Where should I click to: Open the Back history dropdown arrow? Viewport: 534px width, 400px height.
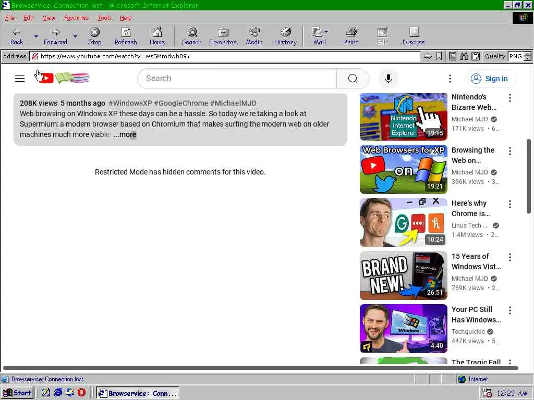point(36,36)
